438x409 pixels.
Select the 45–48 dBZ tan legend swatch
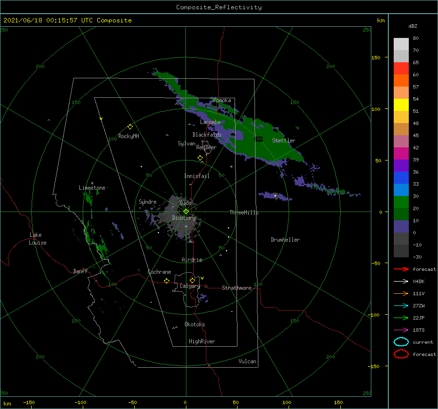[401, 129]
